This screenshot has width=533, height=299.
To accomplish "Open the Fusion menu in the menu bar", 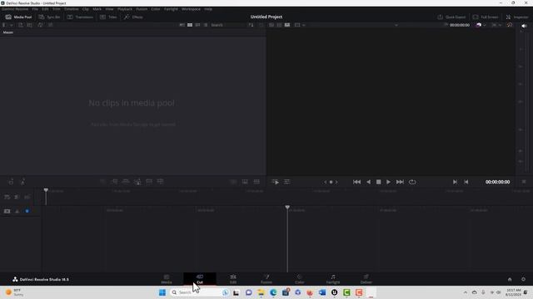I will pos(142,9).
